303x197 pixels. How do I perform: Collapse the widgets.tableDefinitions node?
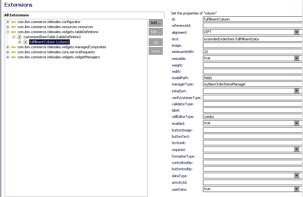(8, 32)
